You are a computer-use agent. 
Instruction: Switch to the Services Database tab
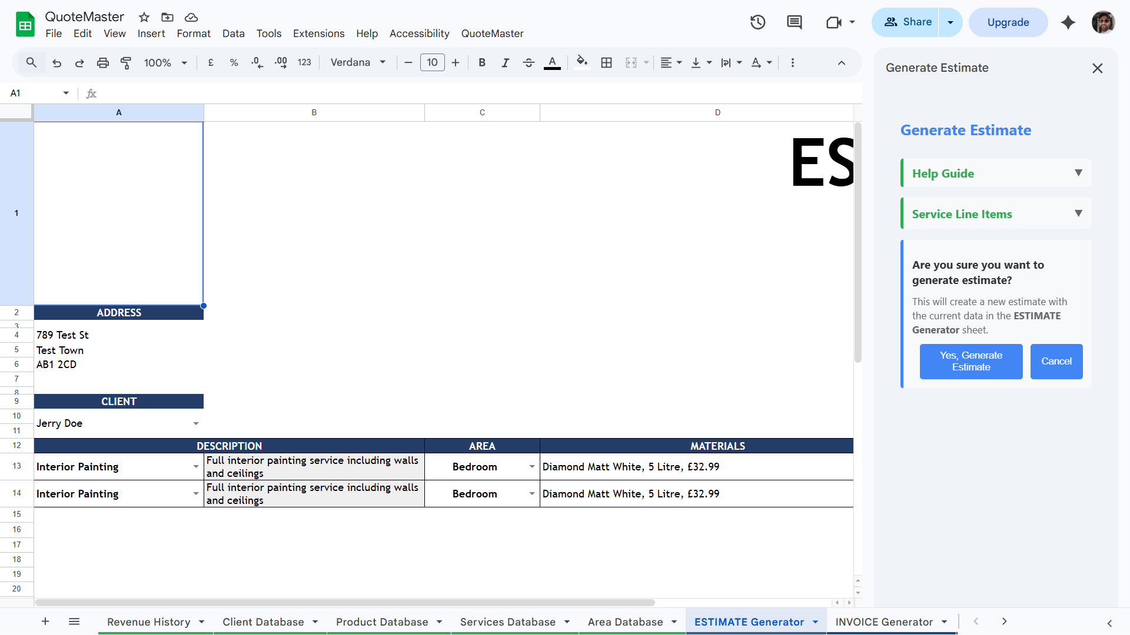pyautogui.click(x=508, y=621)
